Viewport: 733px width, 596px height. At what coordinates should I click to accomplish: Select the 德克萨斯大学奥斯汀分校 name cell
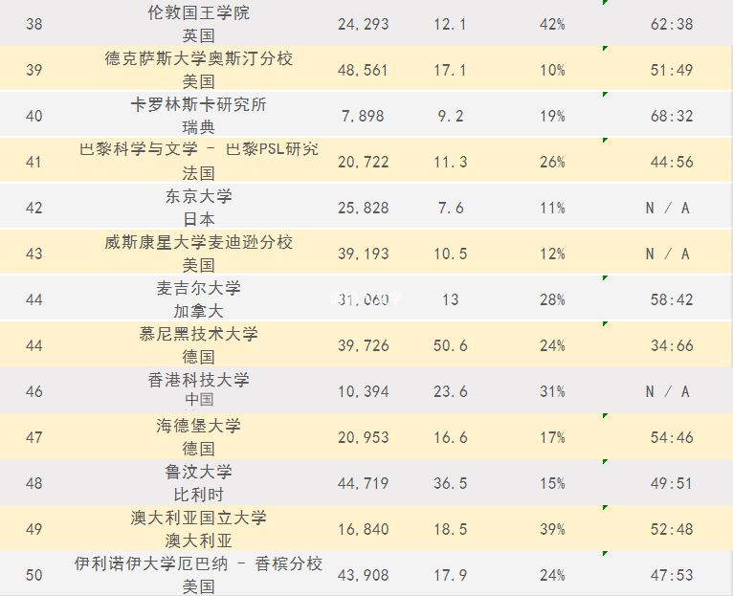pos(199,58)
